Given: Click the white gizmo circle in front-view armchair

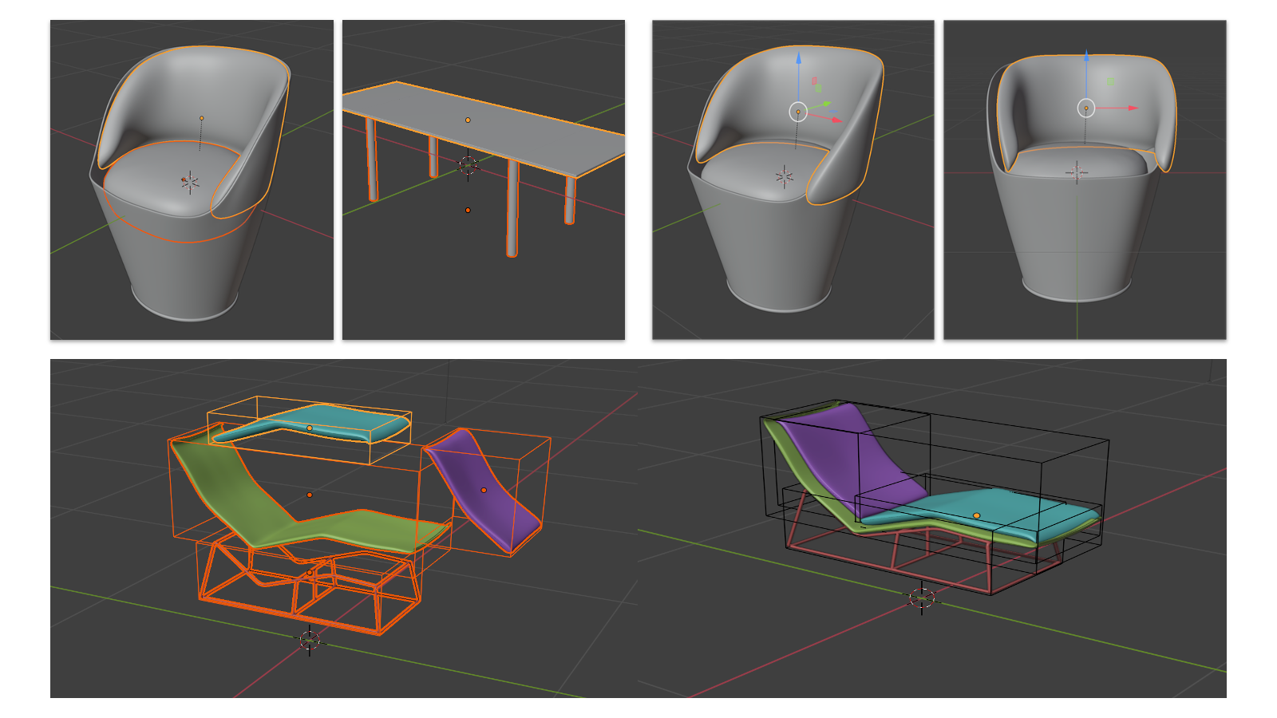Looking at the screenshot, I should pyautogui.click(x=1086, y=108).
